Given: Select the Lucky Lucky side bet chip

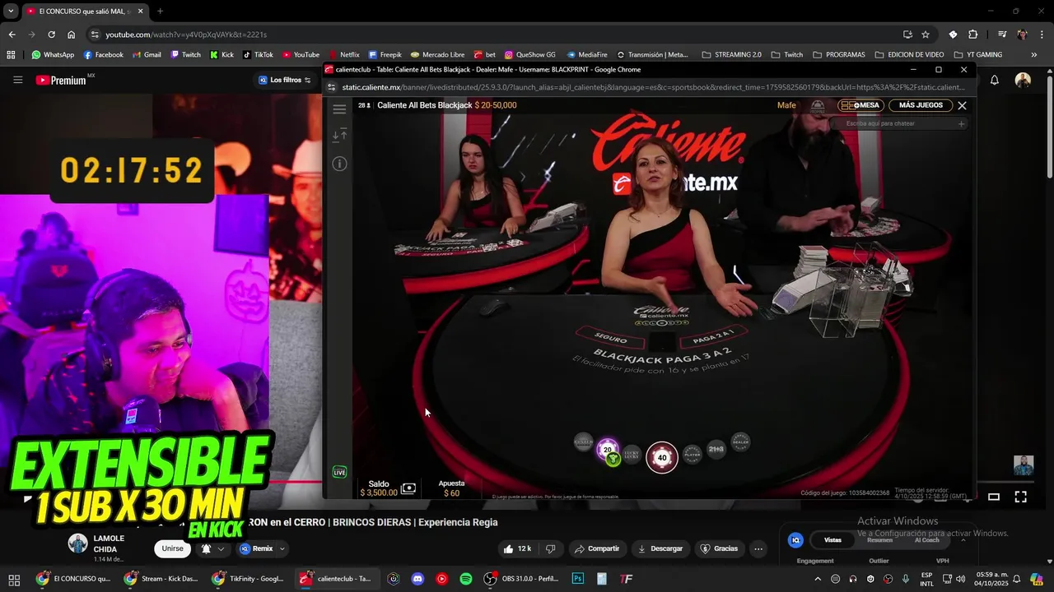Looking at the screenshot, I should pos(632,455).
